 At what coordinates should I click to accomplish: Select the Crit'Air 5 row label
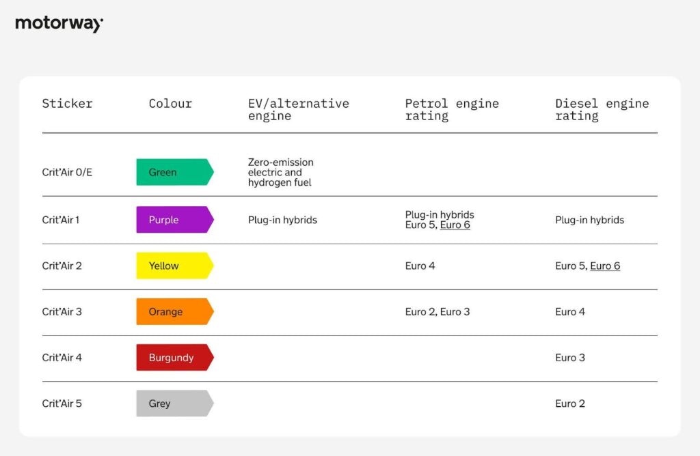pos(62,403)
